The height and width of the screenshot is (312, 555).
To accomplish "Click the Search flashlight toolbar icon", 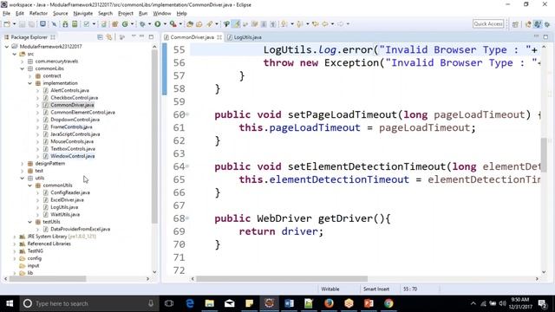I will (210, 24).
